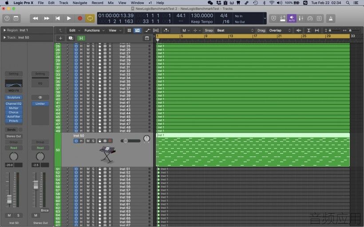Open the Functions menu

94,31
